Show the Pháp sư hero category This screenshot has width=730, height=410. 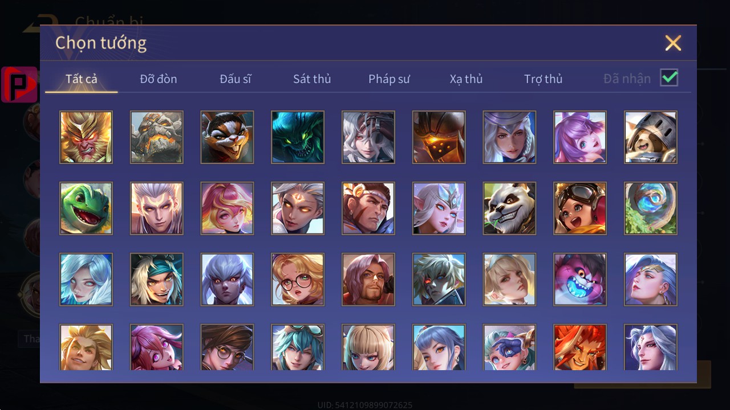point(389,79)
